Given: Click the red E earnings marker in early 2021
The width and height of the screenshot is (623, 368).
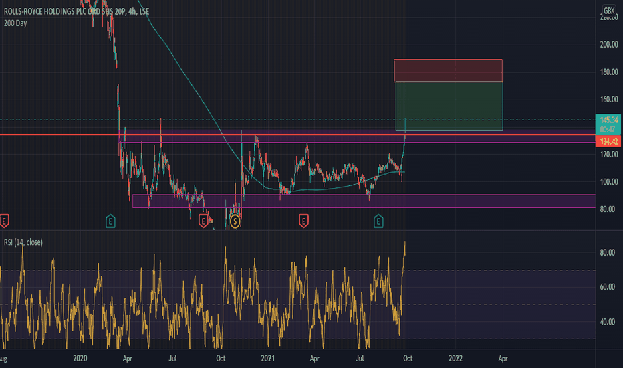Looking at the screenshot, I should [303, 221].
